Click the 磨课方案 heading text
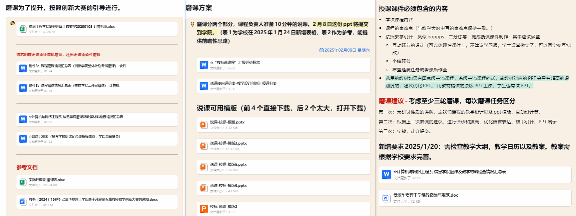Image resolution: width=576 pixels, height=216 pixels. click(x=199, y=8)
